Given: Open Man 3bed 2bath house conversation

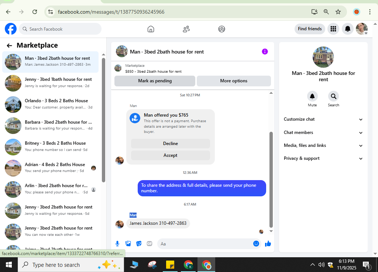Looking at the screenshot, I should point(50,62).
